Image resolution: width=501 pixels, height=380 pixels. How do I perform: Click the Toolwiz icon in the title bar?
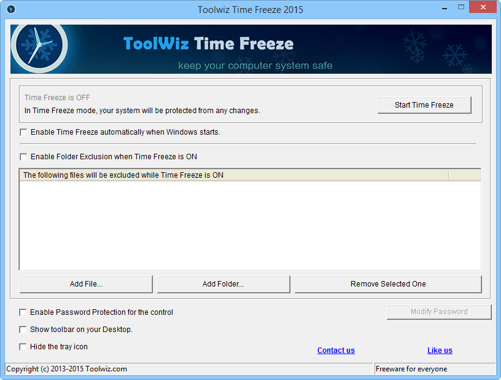click(10, 9)
